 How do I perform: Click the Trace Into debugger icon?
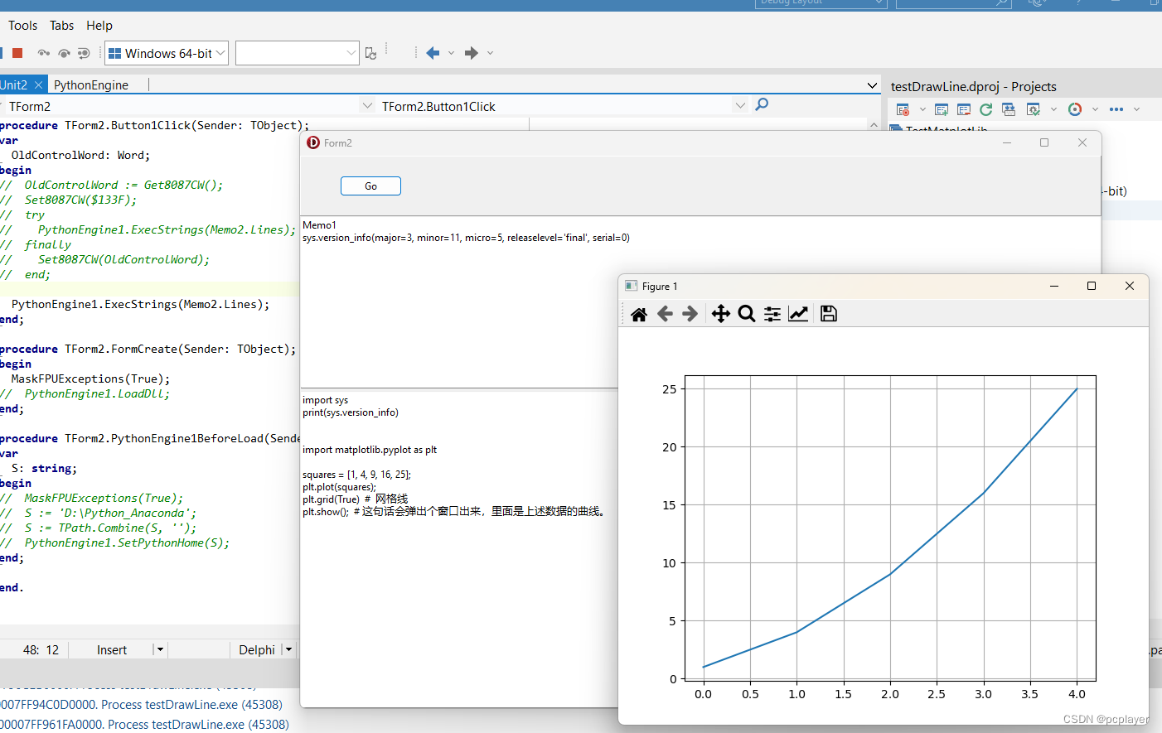coord(44,53)
